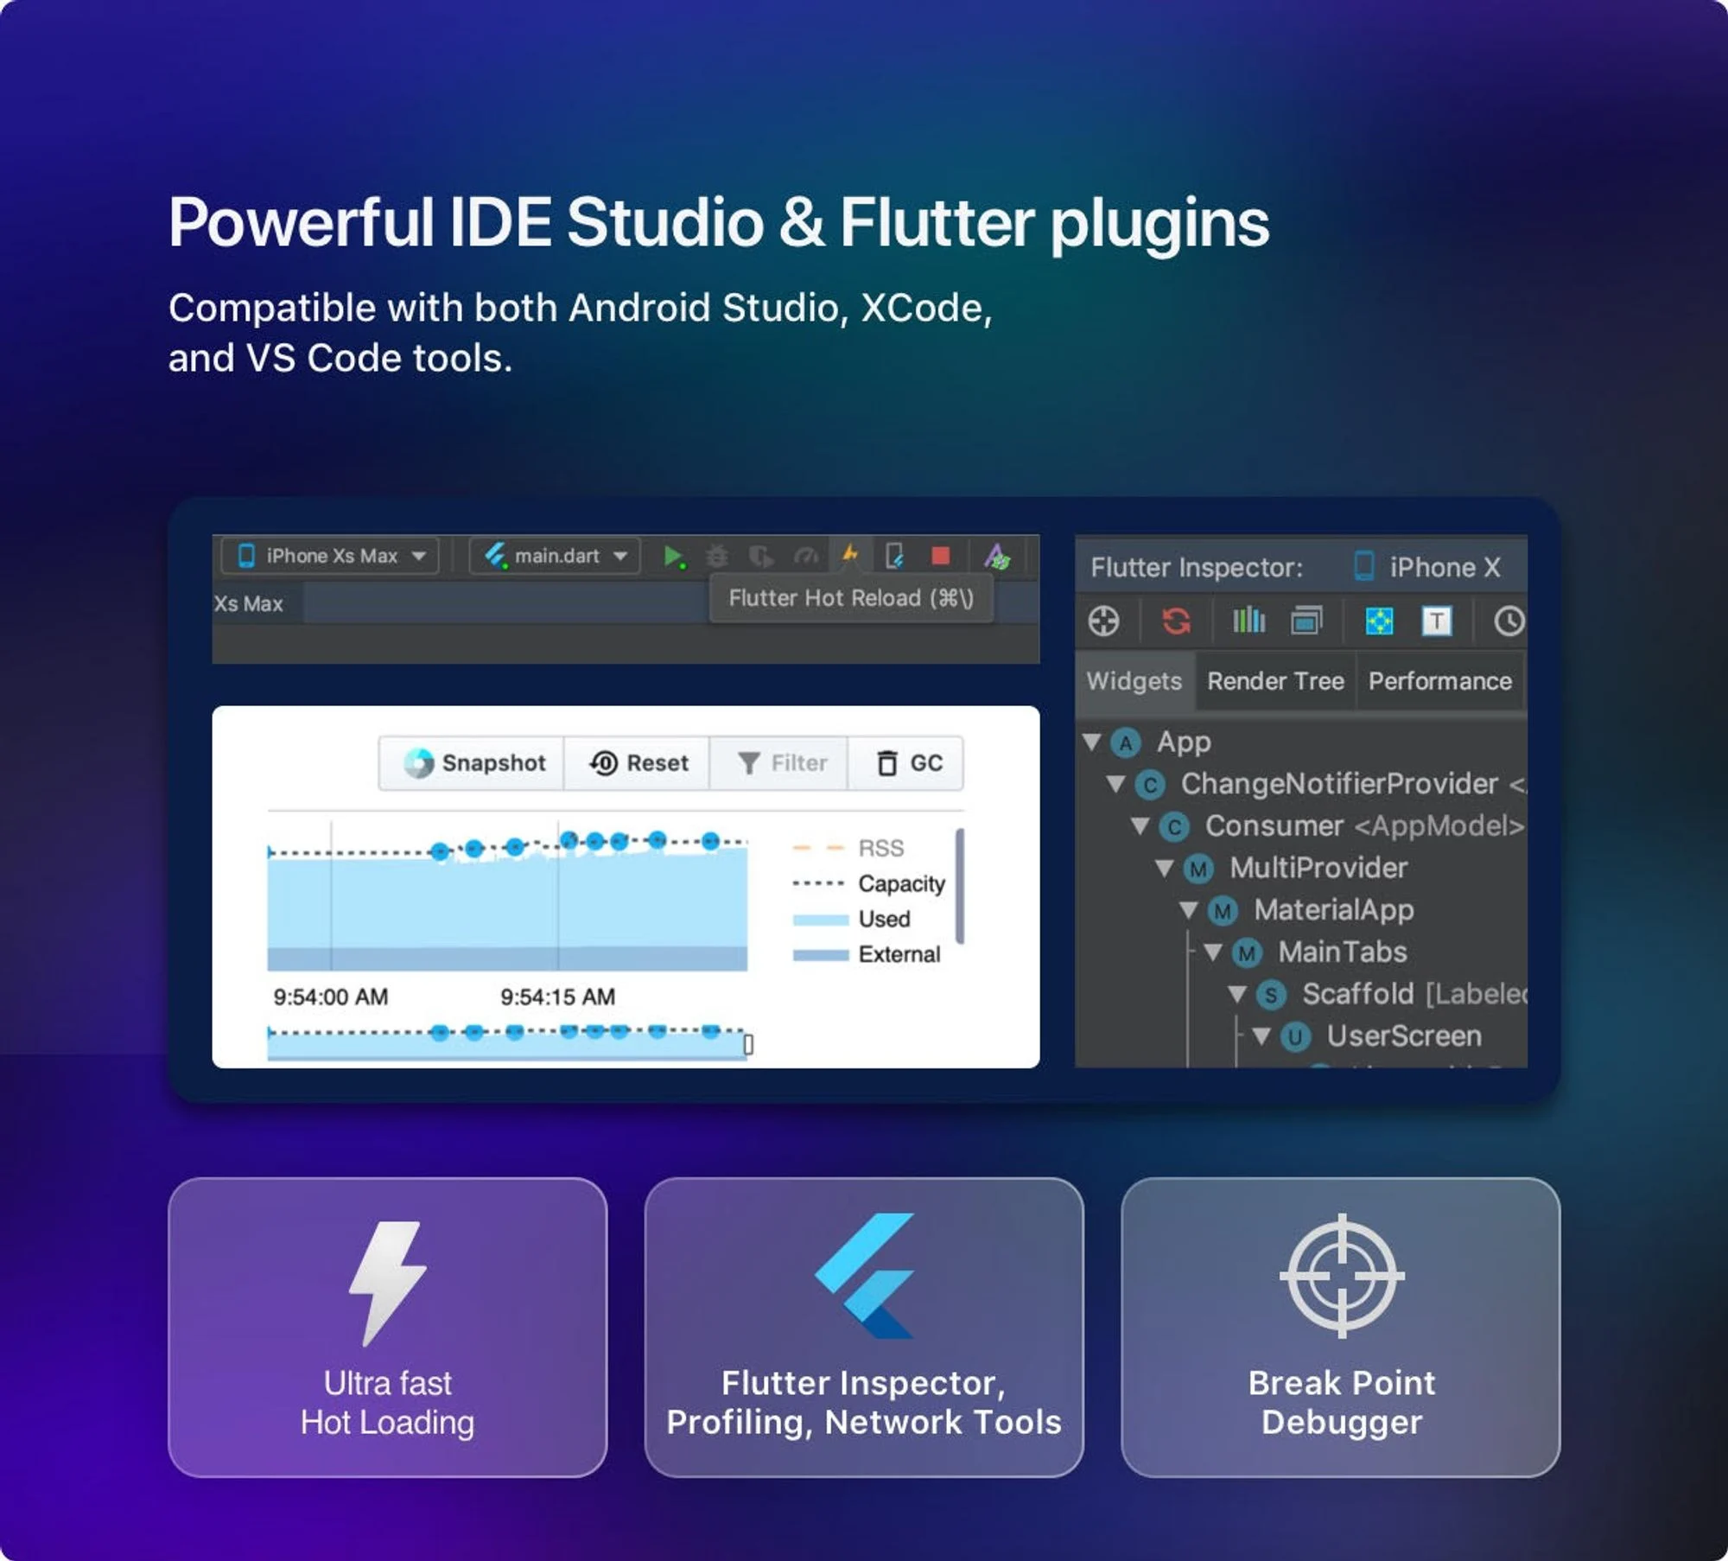Click the RSS legend entry
The height and width of the screenshot is (1561, 1728).
(848, 848)
